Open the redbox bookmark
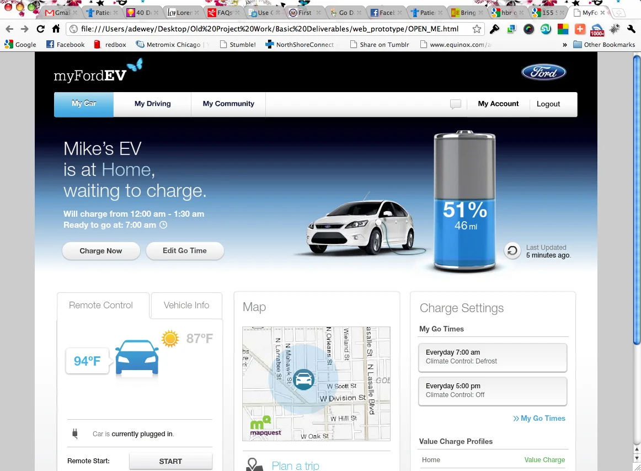Image resolution: width=641 pixels, height=471 pixels. (x=110, y=45)
